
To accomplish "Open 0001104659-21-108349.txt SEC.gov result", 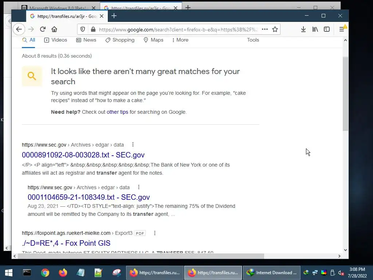I will point(89,197).
